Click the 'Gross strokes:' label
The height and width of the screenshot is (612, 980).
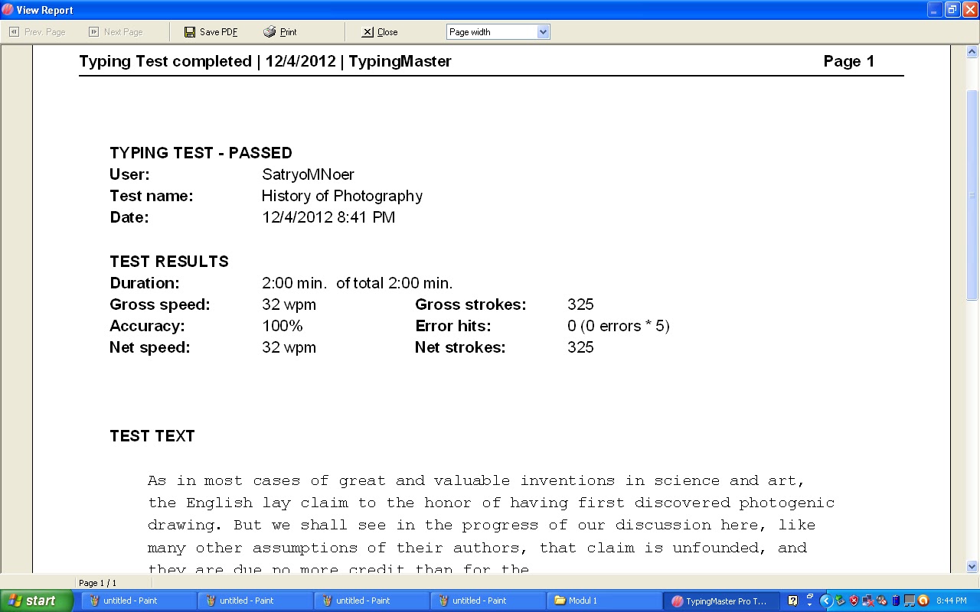point(471,304)
